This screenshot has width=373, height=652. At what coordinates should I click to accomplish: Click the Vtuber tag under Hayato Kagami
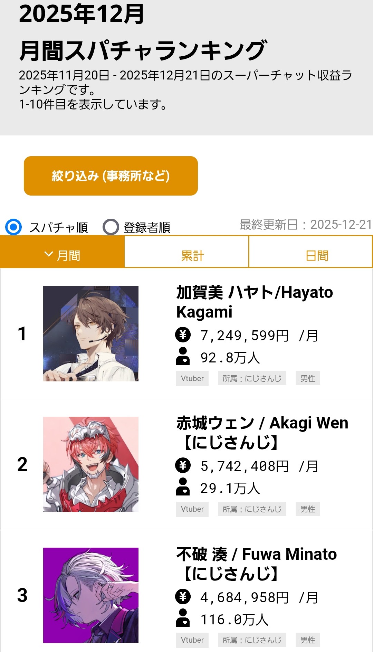coord(192,378)
